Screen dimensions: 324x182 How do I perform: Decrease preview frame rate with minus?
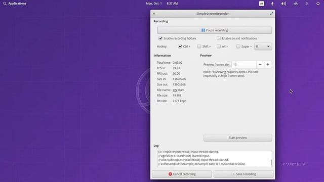pyautogui.click(x=260, y=65)
